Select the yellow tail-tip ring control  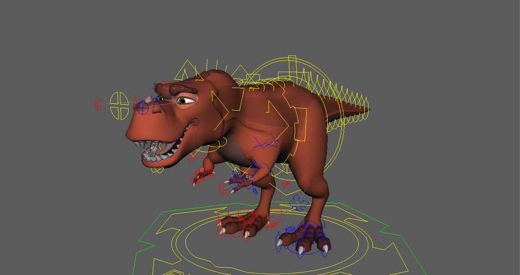(366, 108)
